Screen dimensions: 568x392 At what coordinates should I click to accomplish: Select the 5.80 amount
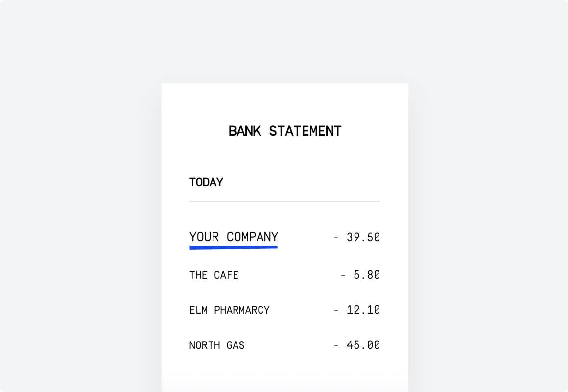click(367, 275)
